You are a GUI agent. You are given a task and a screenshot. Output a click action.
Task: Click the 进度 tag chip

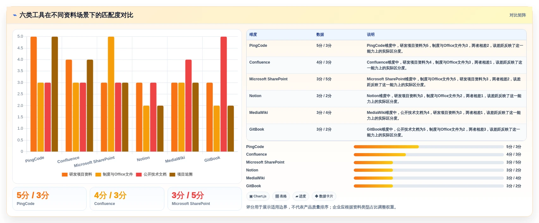pyautogui.click(x=301, y=196)
